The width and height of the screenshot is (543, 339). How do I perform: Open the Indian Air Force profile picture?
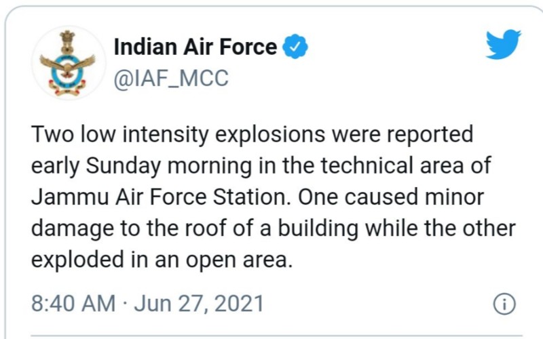point(67,62)
